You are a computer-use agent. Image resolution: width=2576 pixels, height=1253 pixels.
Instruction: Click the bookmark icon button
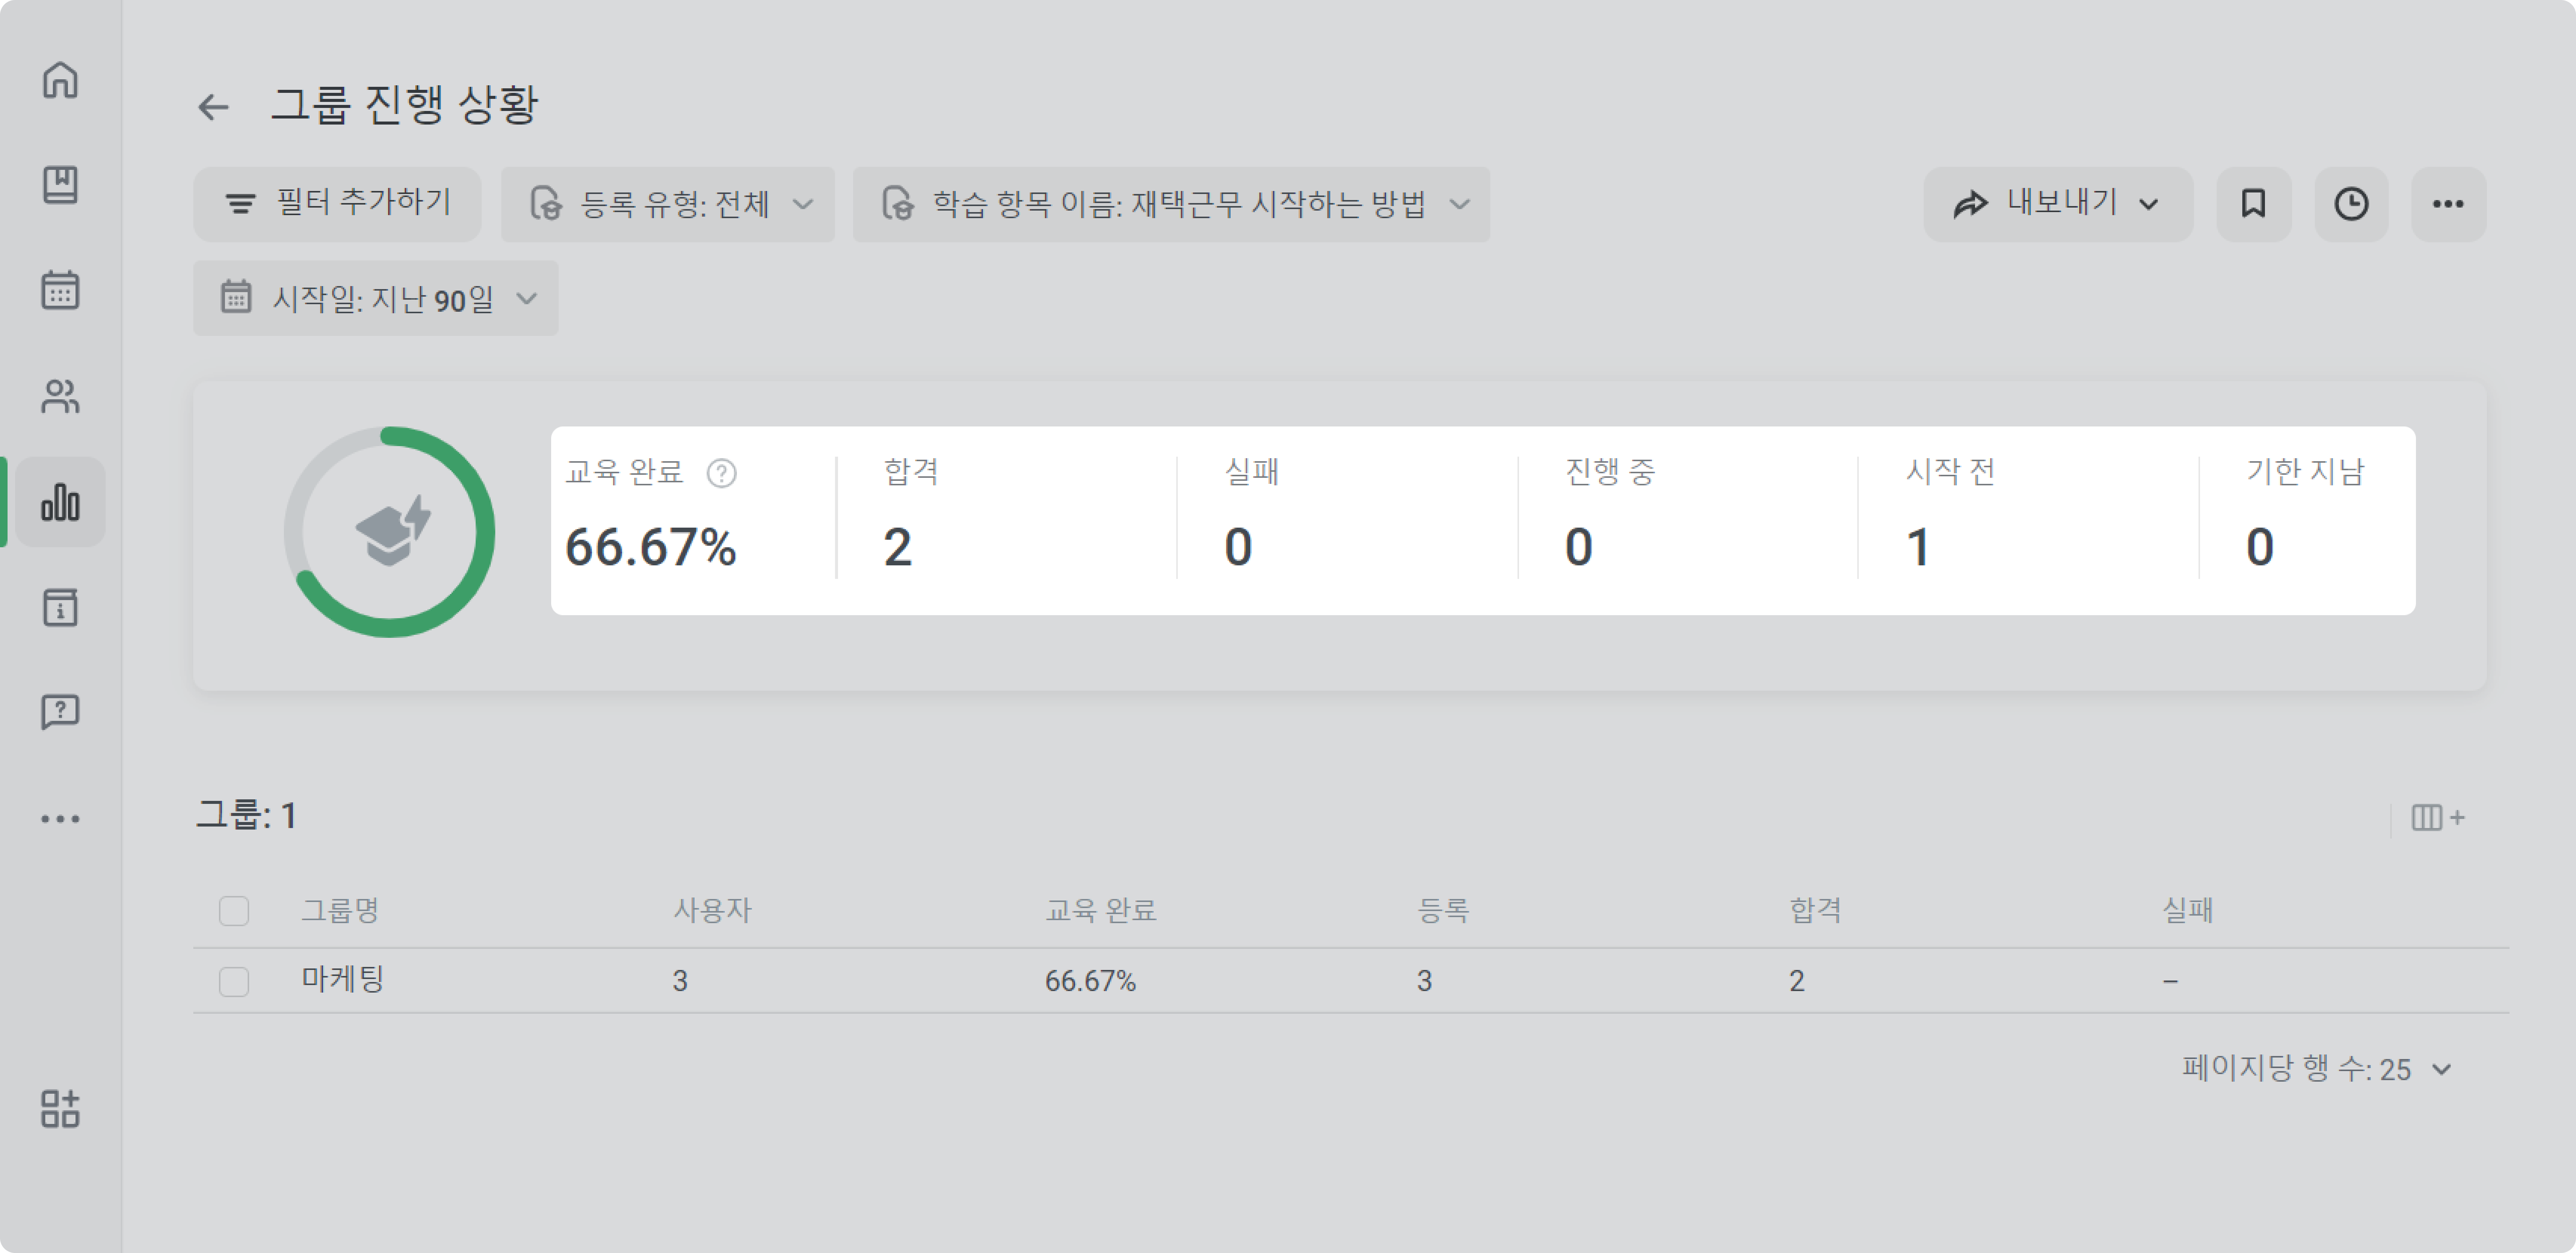pos(2253,204)
